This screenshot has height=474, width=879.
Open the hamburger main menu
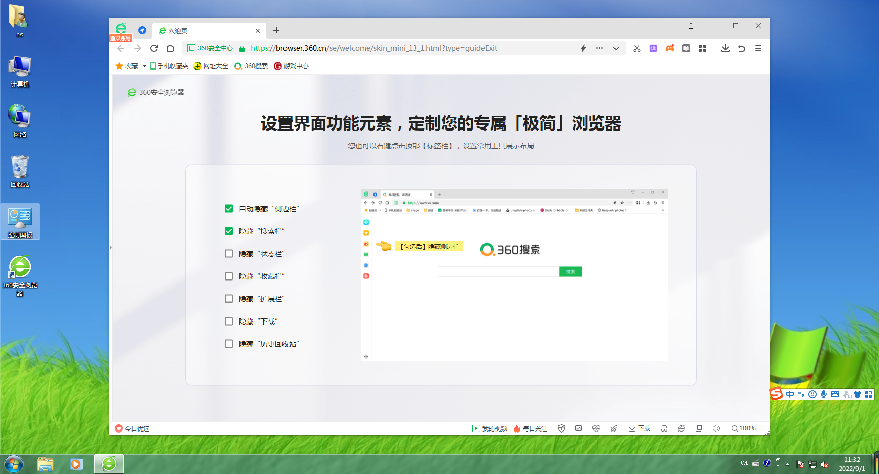coord(758,48)
